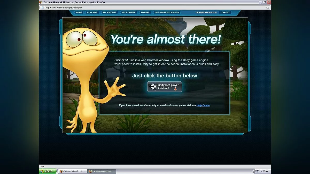Click the red download arrow icon
The image size is (310, 174).
click(175, 89)
